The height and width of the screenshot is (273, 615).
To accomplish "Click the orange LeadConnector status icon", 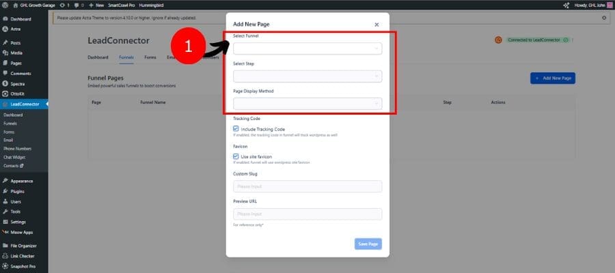I will 498,40.
